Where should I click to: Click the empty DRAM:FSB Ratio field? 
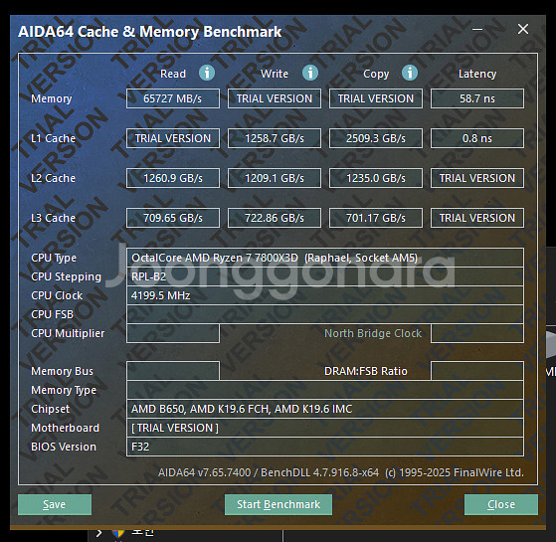point(477,371)
